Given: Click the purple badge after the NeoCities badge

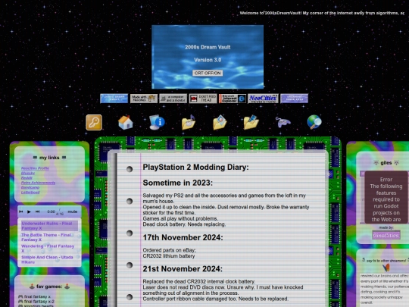Looking at the screenshot, I should pyautogui.click(x=294, y=99).
